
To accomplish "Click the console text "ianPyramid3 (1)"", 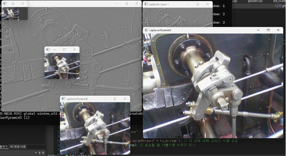I will pyautogui.click(x=15, y=118).
